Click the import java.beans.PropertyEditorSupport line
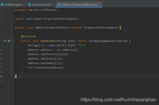 pyautogui.click(x=47, y=19)
